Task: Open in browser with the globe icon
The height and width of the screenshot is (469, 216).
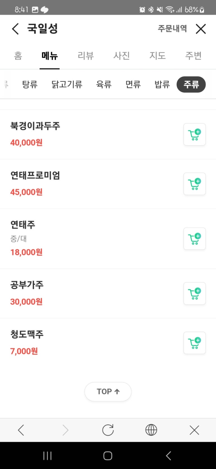Action: [x=151, y=430]
